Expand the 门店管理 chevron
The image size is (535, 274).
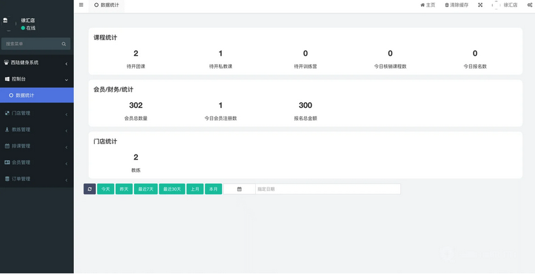(x=66, y=114)
